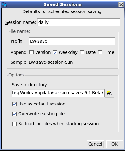Viewport: 127px width, 152px height.
Task: Confirm settings with OK button
Action: coord(115,144)
